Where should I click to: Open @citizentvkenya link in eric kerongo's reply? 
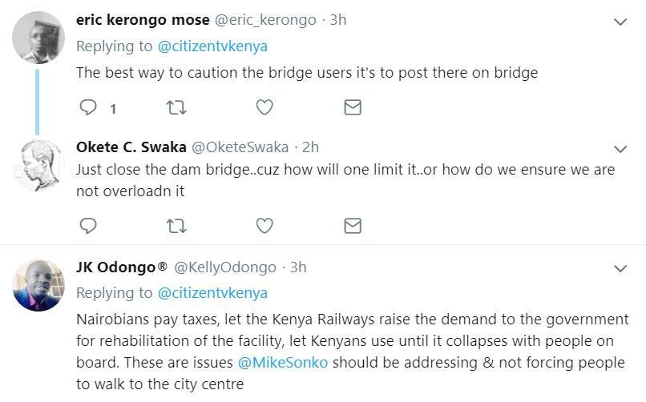click(212, 46)
